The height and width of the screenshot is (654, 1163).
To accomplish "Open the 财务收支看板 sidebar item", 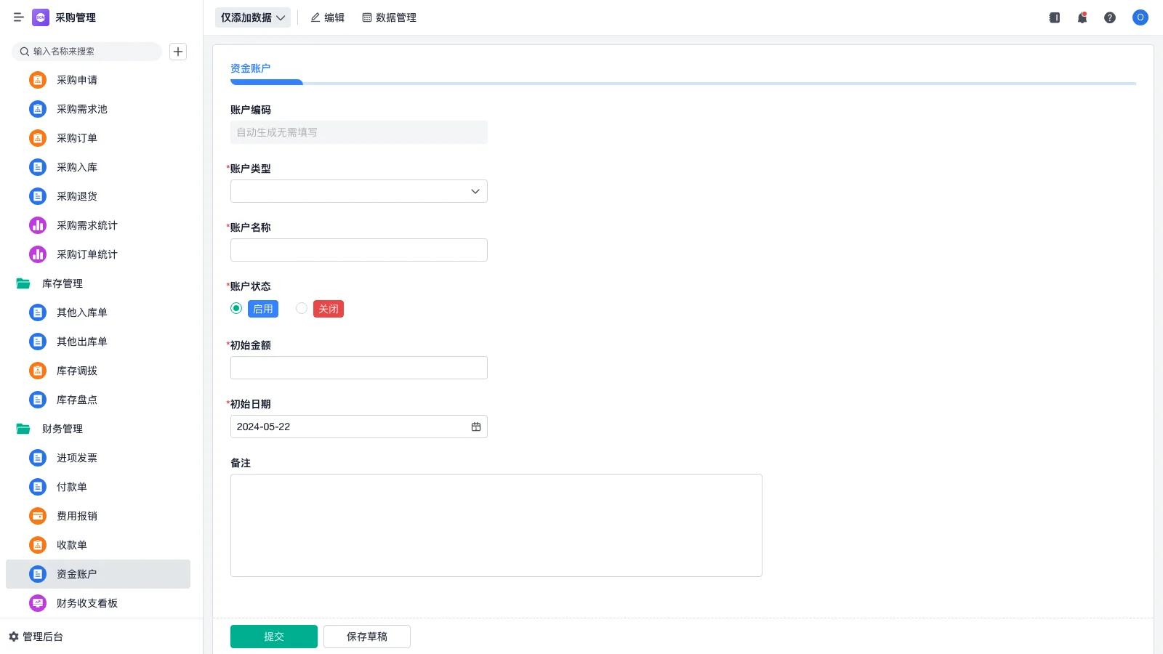I will 98,603.
